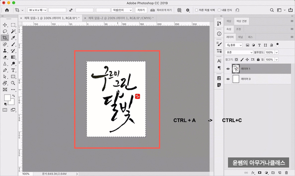Switch to 제목 없음-2 document tab
The image size is (295, 176).
pyautogui.click(x=121, y=18)
